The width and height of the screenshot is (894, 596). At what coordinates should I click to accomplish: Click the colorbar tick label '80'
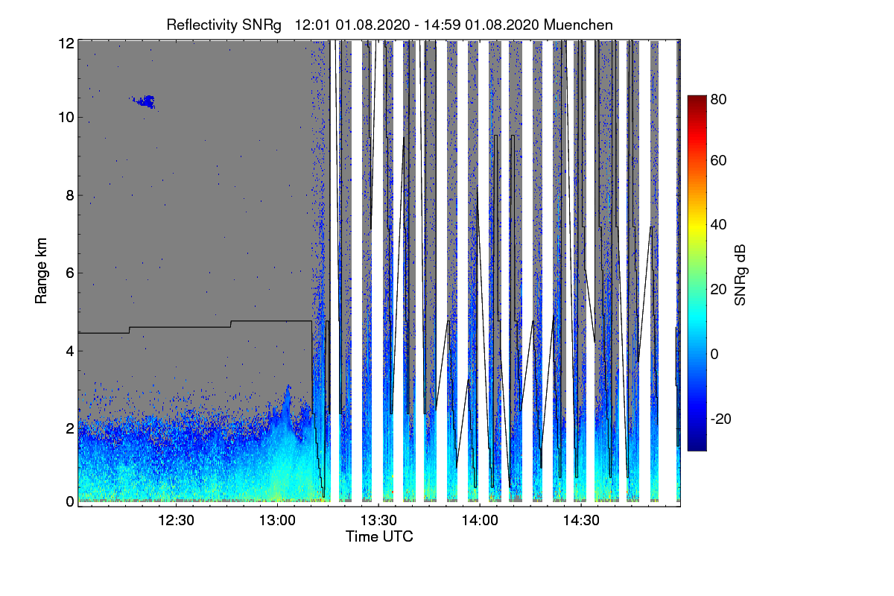click(719, 98)
